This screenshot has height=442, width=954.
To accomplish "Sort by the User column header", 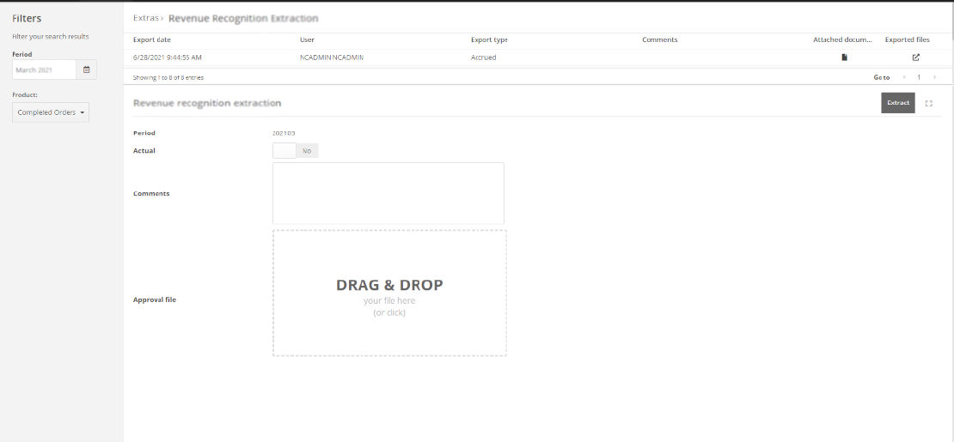I will click(x=307, y=40).
